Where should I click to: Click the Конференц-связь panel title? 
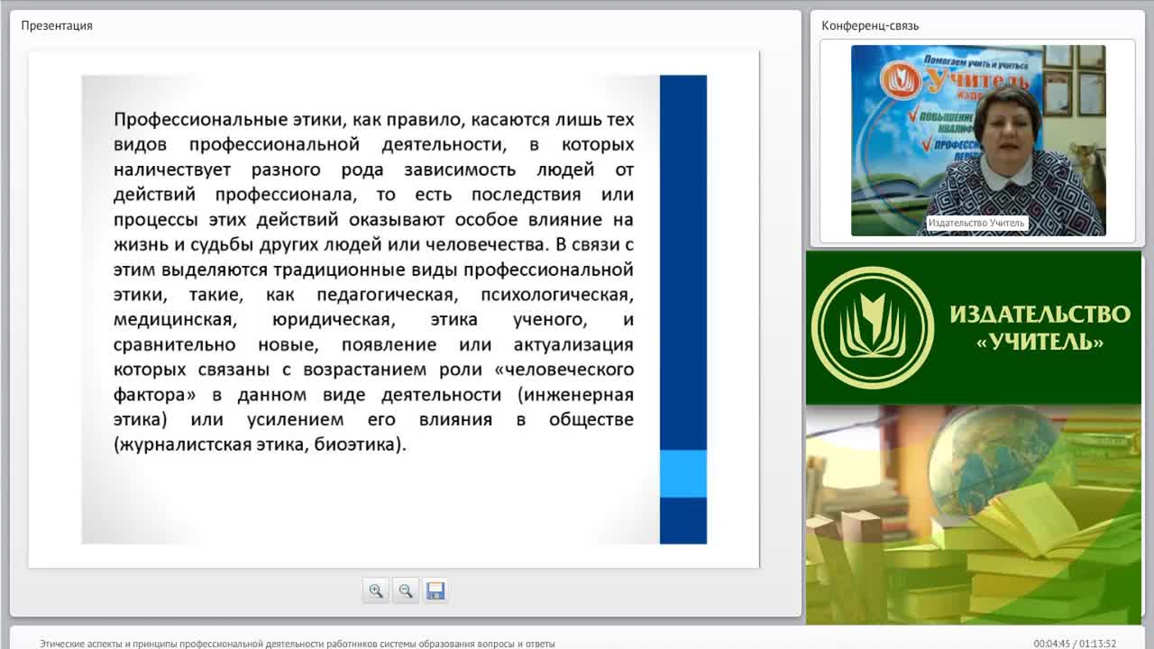(870, 25)
